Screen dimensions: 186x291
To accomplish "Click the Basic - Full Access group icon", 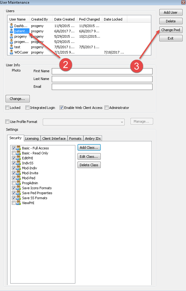I will click(x=19, y=148).
